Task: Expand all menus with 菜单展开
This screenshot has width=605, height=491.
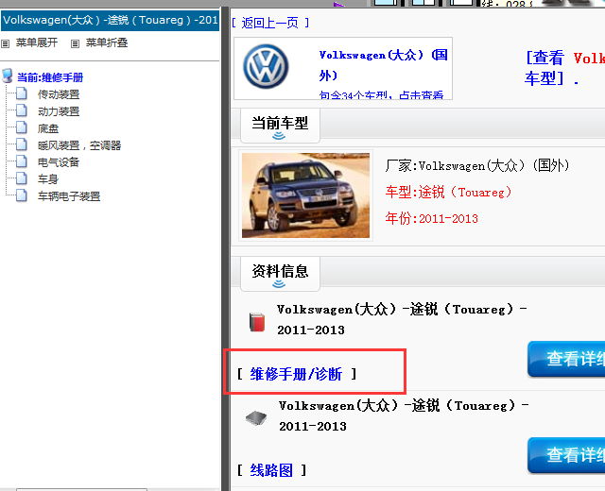Action: click(x=36, y=42)
